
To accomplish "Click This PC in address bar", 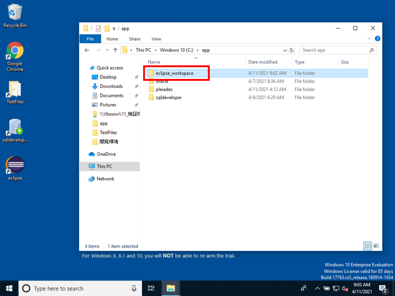I will pyautogui.click(x=144, y=50).
